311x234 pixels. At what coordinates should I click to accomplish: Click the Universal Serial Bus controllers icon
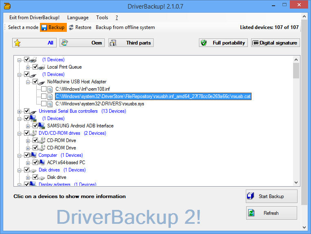pos(33,111)
